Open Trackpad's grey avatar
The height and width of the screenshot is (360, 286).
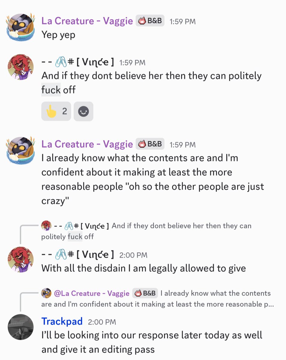pos(20,327)
